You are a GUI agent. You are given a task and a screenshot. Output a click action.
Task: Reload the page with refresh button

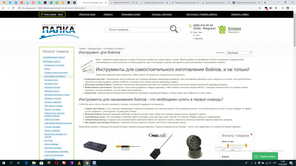(x=13, y=8)
